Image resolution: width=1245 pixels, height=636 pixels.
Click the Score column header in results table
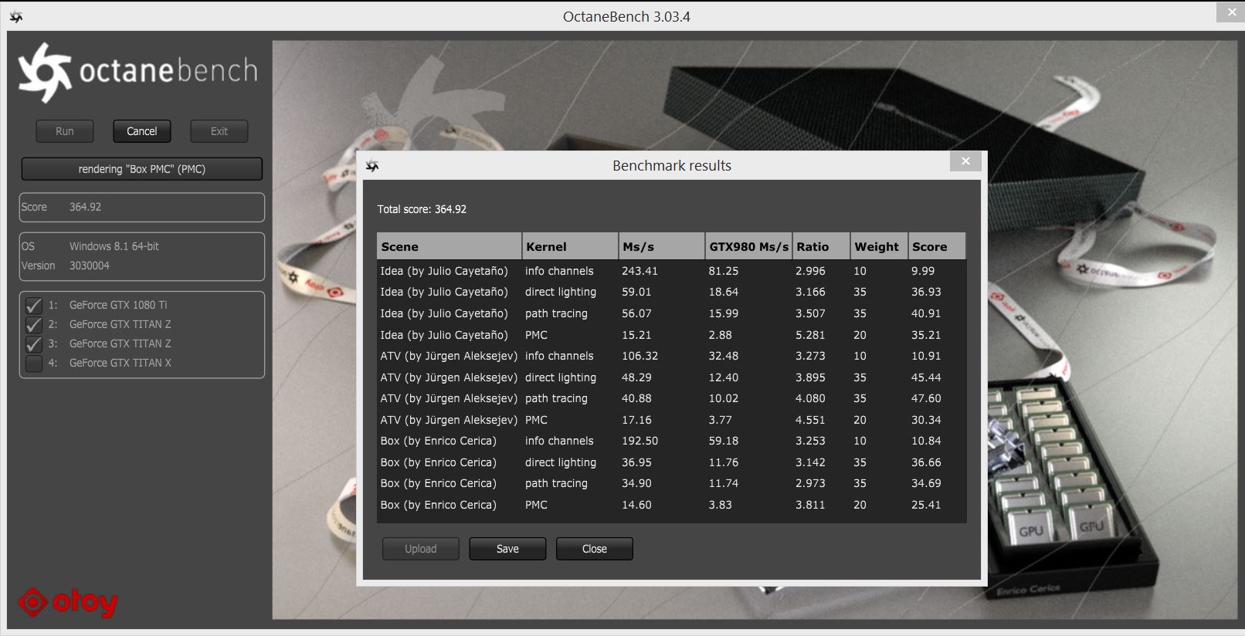tap(937, 246)
